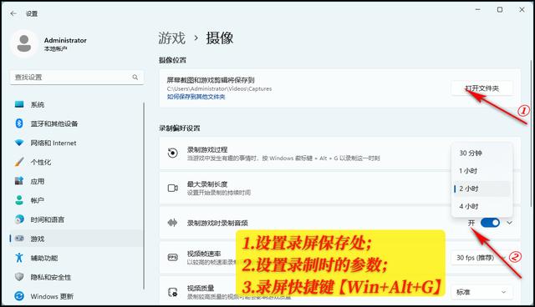The image size is (535, 307).
Task: Click the 辅助功能 accessibility icon
Action: [x=19, y=258]
